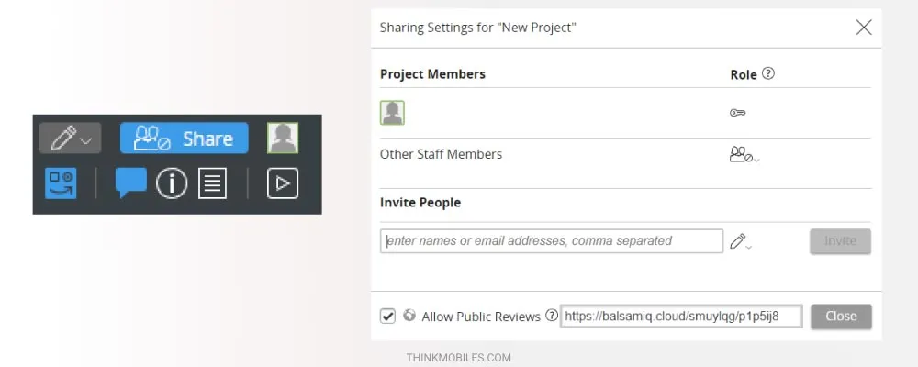The image size is (918, 367).
Task: Open invitee role pencil dropdown
Action: tap(741, 241)
